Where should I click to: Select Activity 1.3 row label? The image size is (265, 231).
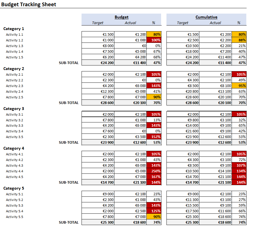[x=14, y=46]
